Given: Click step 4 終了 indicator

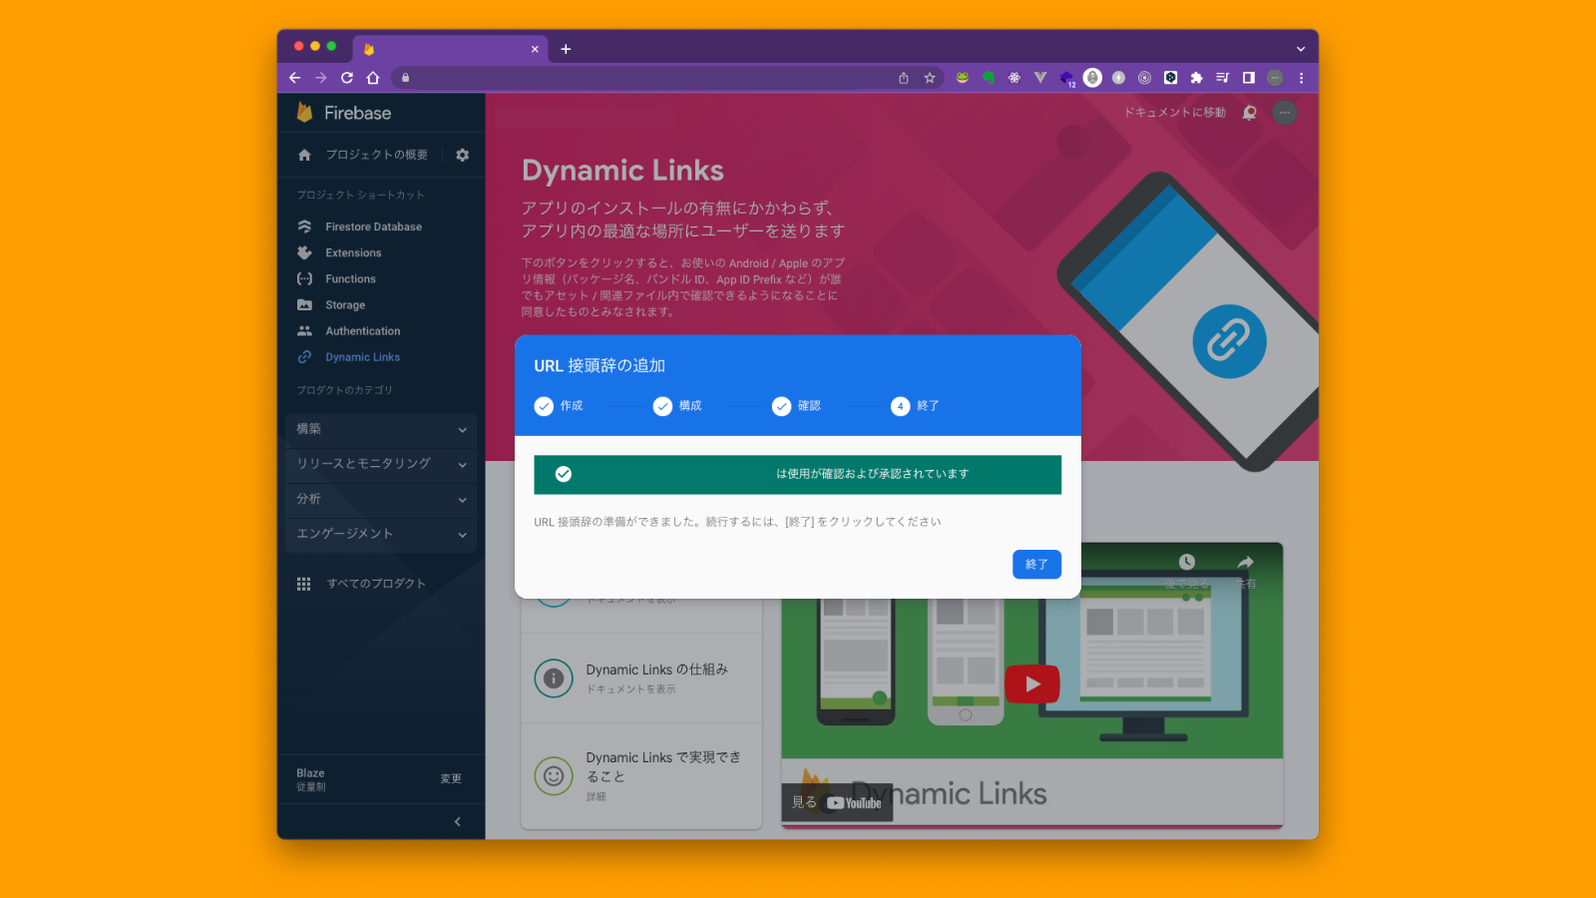Looking at the screenshot, I should pyautogui.click(x=900, y=406).
